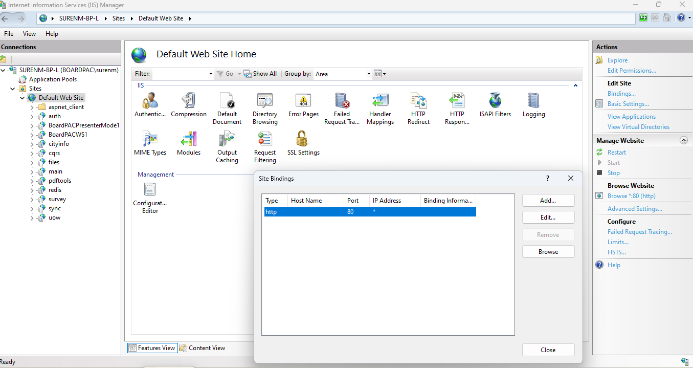The image size is (693, 368).
Task: Collapse the SURENM-BP-L server node
Action: pos(4,70)
